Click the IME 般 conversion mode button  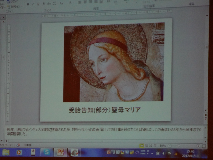(118, 152)
